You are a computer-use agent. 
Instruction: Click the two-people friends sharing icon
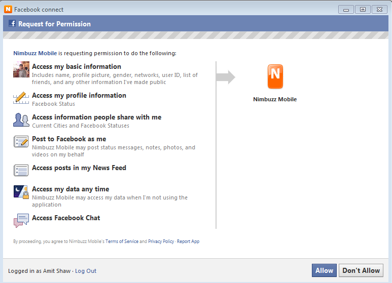point(21,120)
